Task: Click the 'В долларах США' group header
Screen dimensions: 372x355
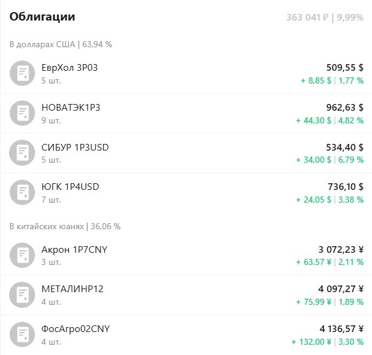Action: (60, 44)
